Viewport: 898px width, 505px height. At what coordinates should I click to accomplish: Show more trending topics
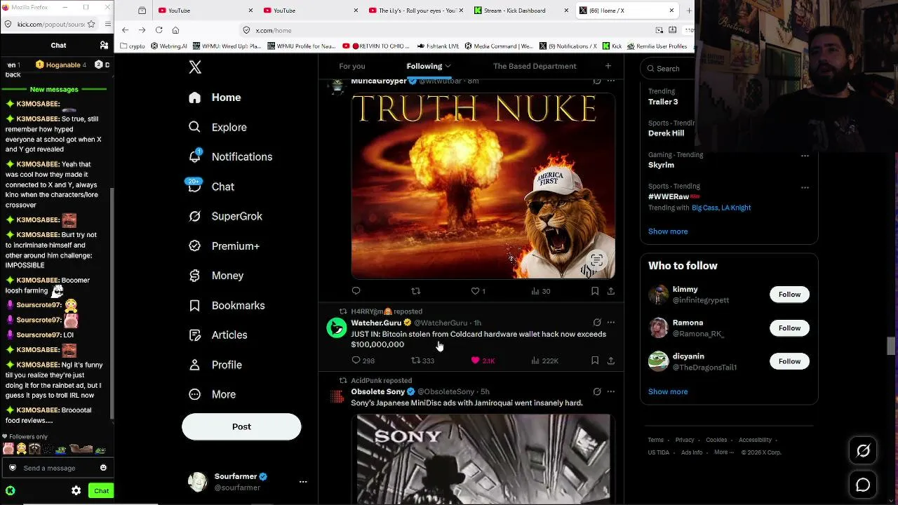668,231
